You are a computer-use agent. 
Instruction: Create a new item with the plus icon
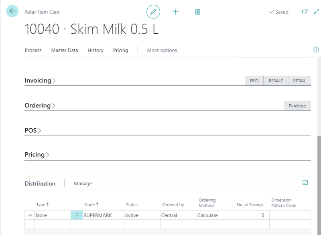tap(176, 12)
